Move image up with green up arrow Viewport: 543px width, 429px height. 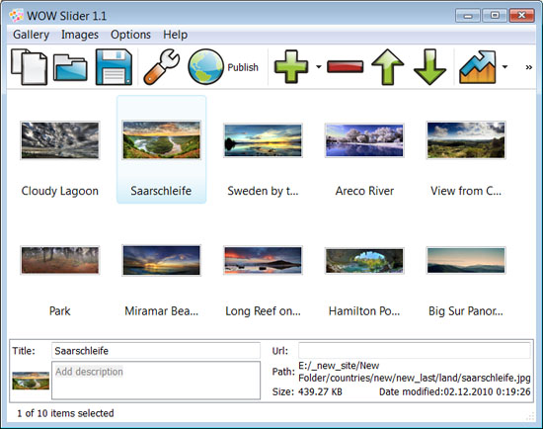[x=388, y=67]
